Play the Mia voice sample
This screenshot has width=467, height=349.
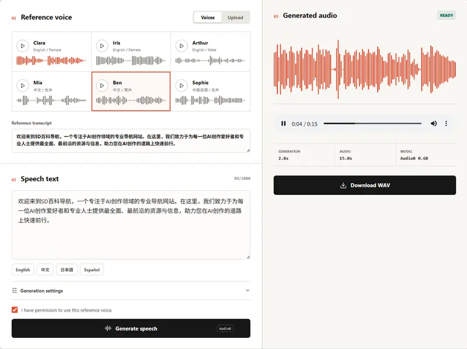(22, 86)
